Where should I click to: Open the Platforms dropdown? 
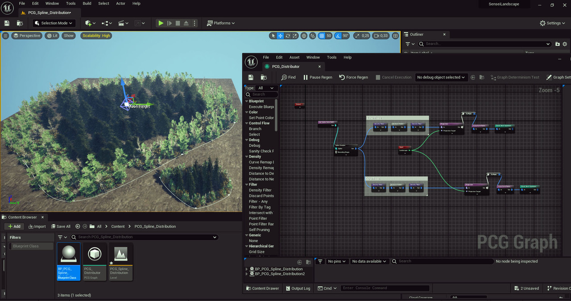click(221, 23)
